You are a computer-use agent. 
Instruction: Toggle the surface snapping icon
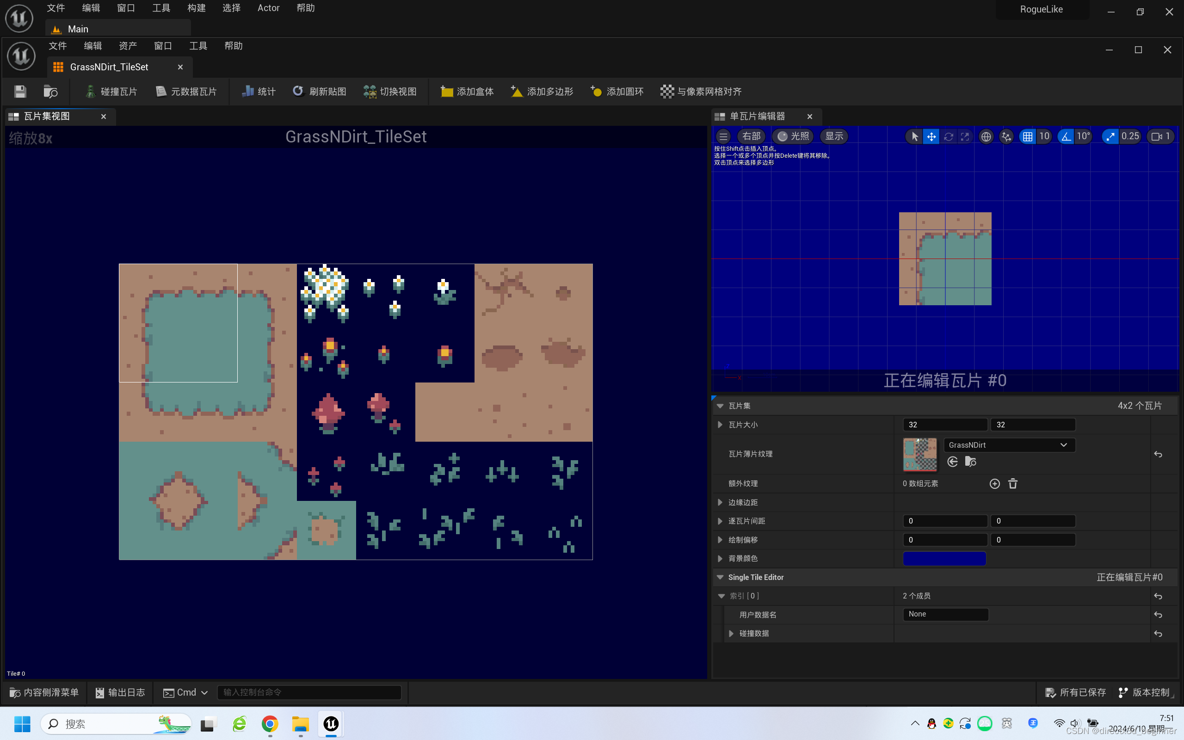pos(1006,136)
